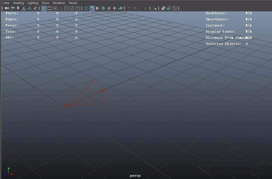Click the 2D Pan/Zoom icon
Image resolution: width=272 pixels, height=179 pixels.
point(29,8)
